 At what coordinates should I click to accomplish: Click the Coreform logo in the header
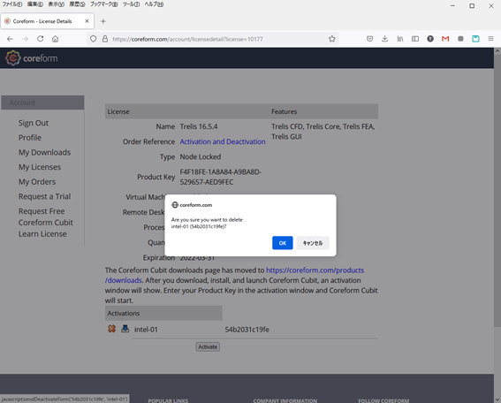point(31,58)
